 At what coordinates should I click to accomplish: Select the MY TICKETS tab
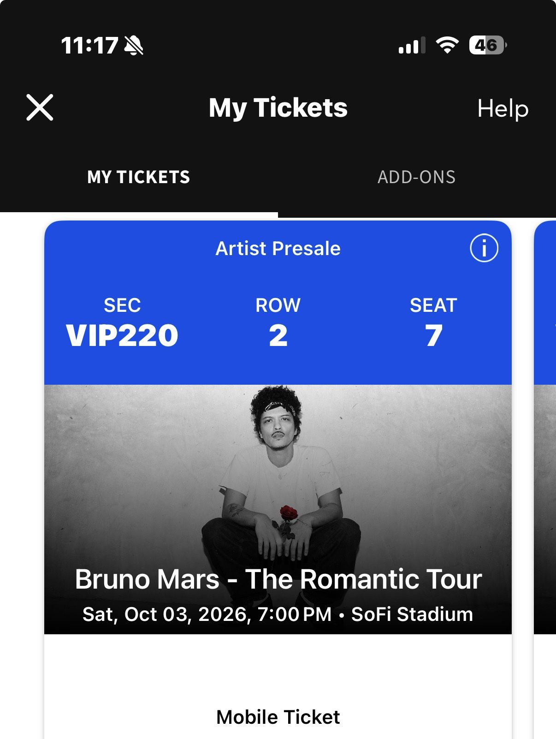tap(138, 177)
